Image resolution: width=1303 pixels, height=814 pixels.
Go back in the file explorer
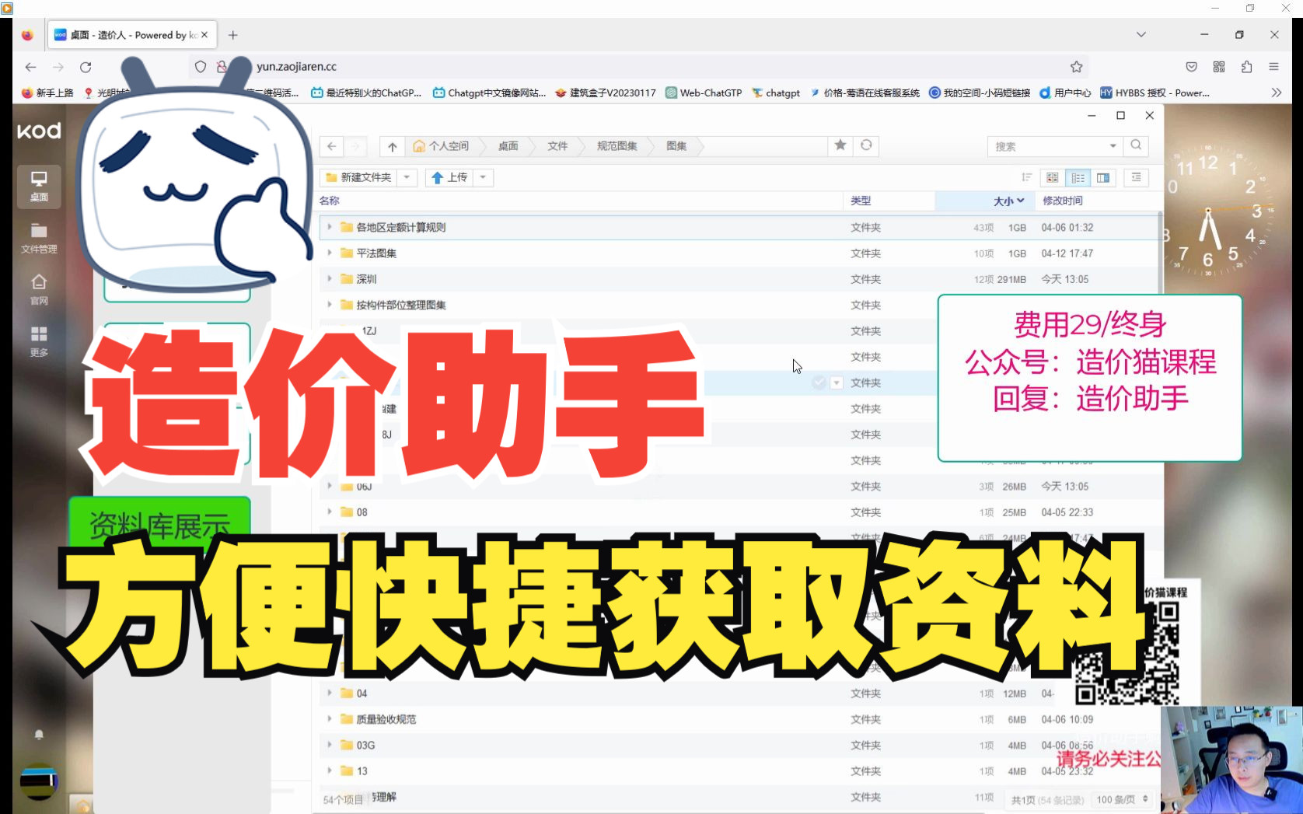tap(332, 146)
